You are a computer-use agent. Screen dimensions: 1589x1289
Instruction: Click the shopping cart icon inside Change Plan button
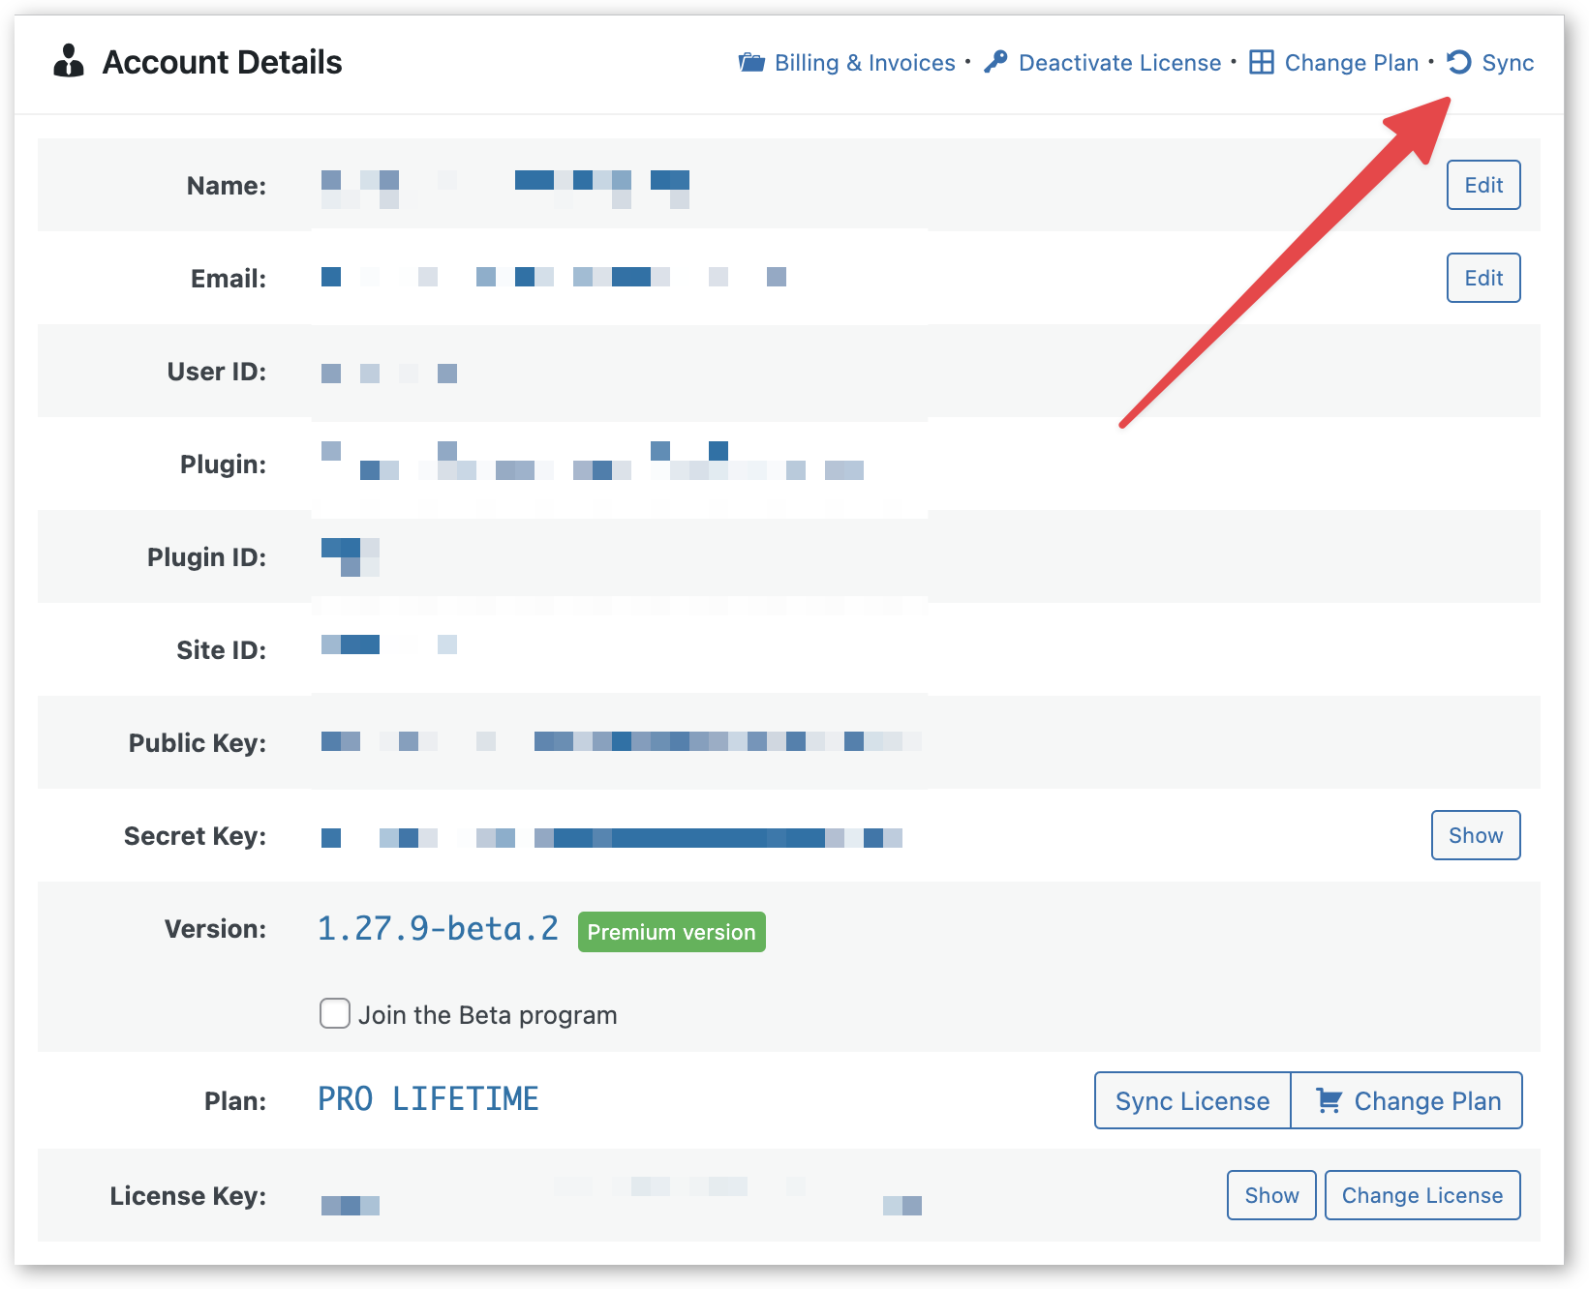[1330, 1100]
